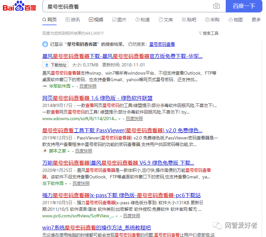Open 百度快照 for 脚本之家 result

pyautogui.click(x=84, y=151)
